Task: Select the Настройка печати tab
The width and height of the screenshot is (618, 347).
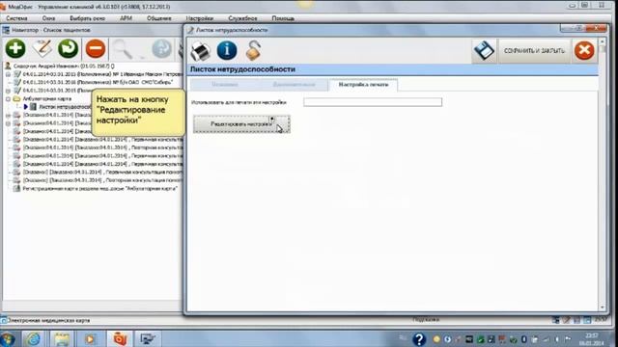Action: [x=363, y=85]
